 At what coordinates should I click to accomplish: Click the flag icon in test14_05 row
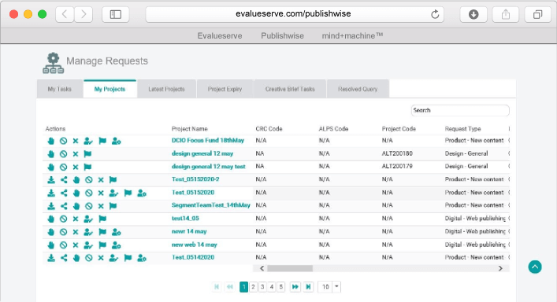(x=102, y=219)
